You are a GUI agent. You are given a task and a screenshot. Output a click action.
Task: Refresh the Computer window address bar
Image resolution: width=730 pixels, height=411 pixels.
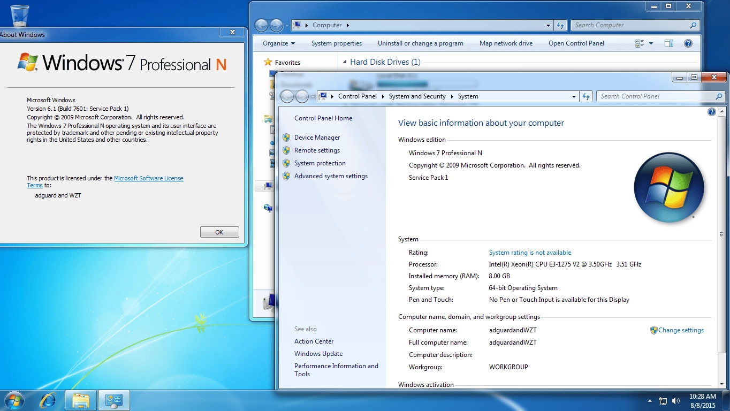(560, 25)
